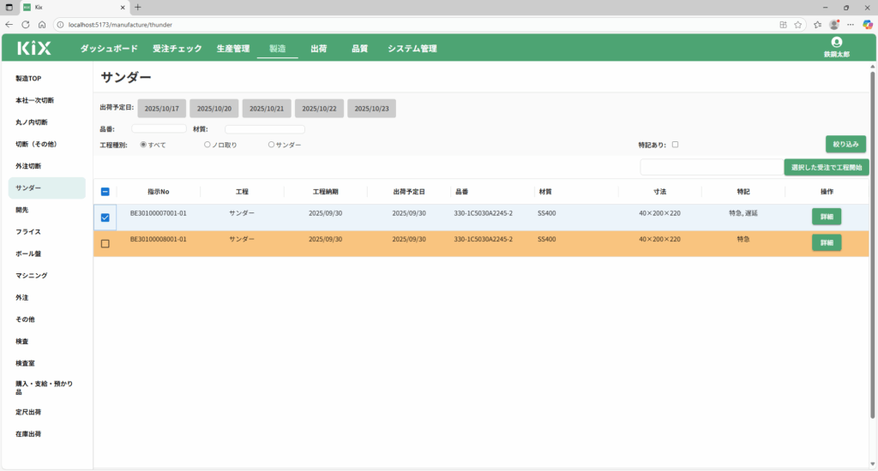
Task: Click the 絞り込み filter button
Action: tap(846, 145)
